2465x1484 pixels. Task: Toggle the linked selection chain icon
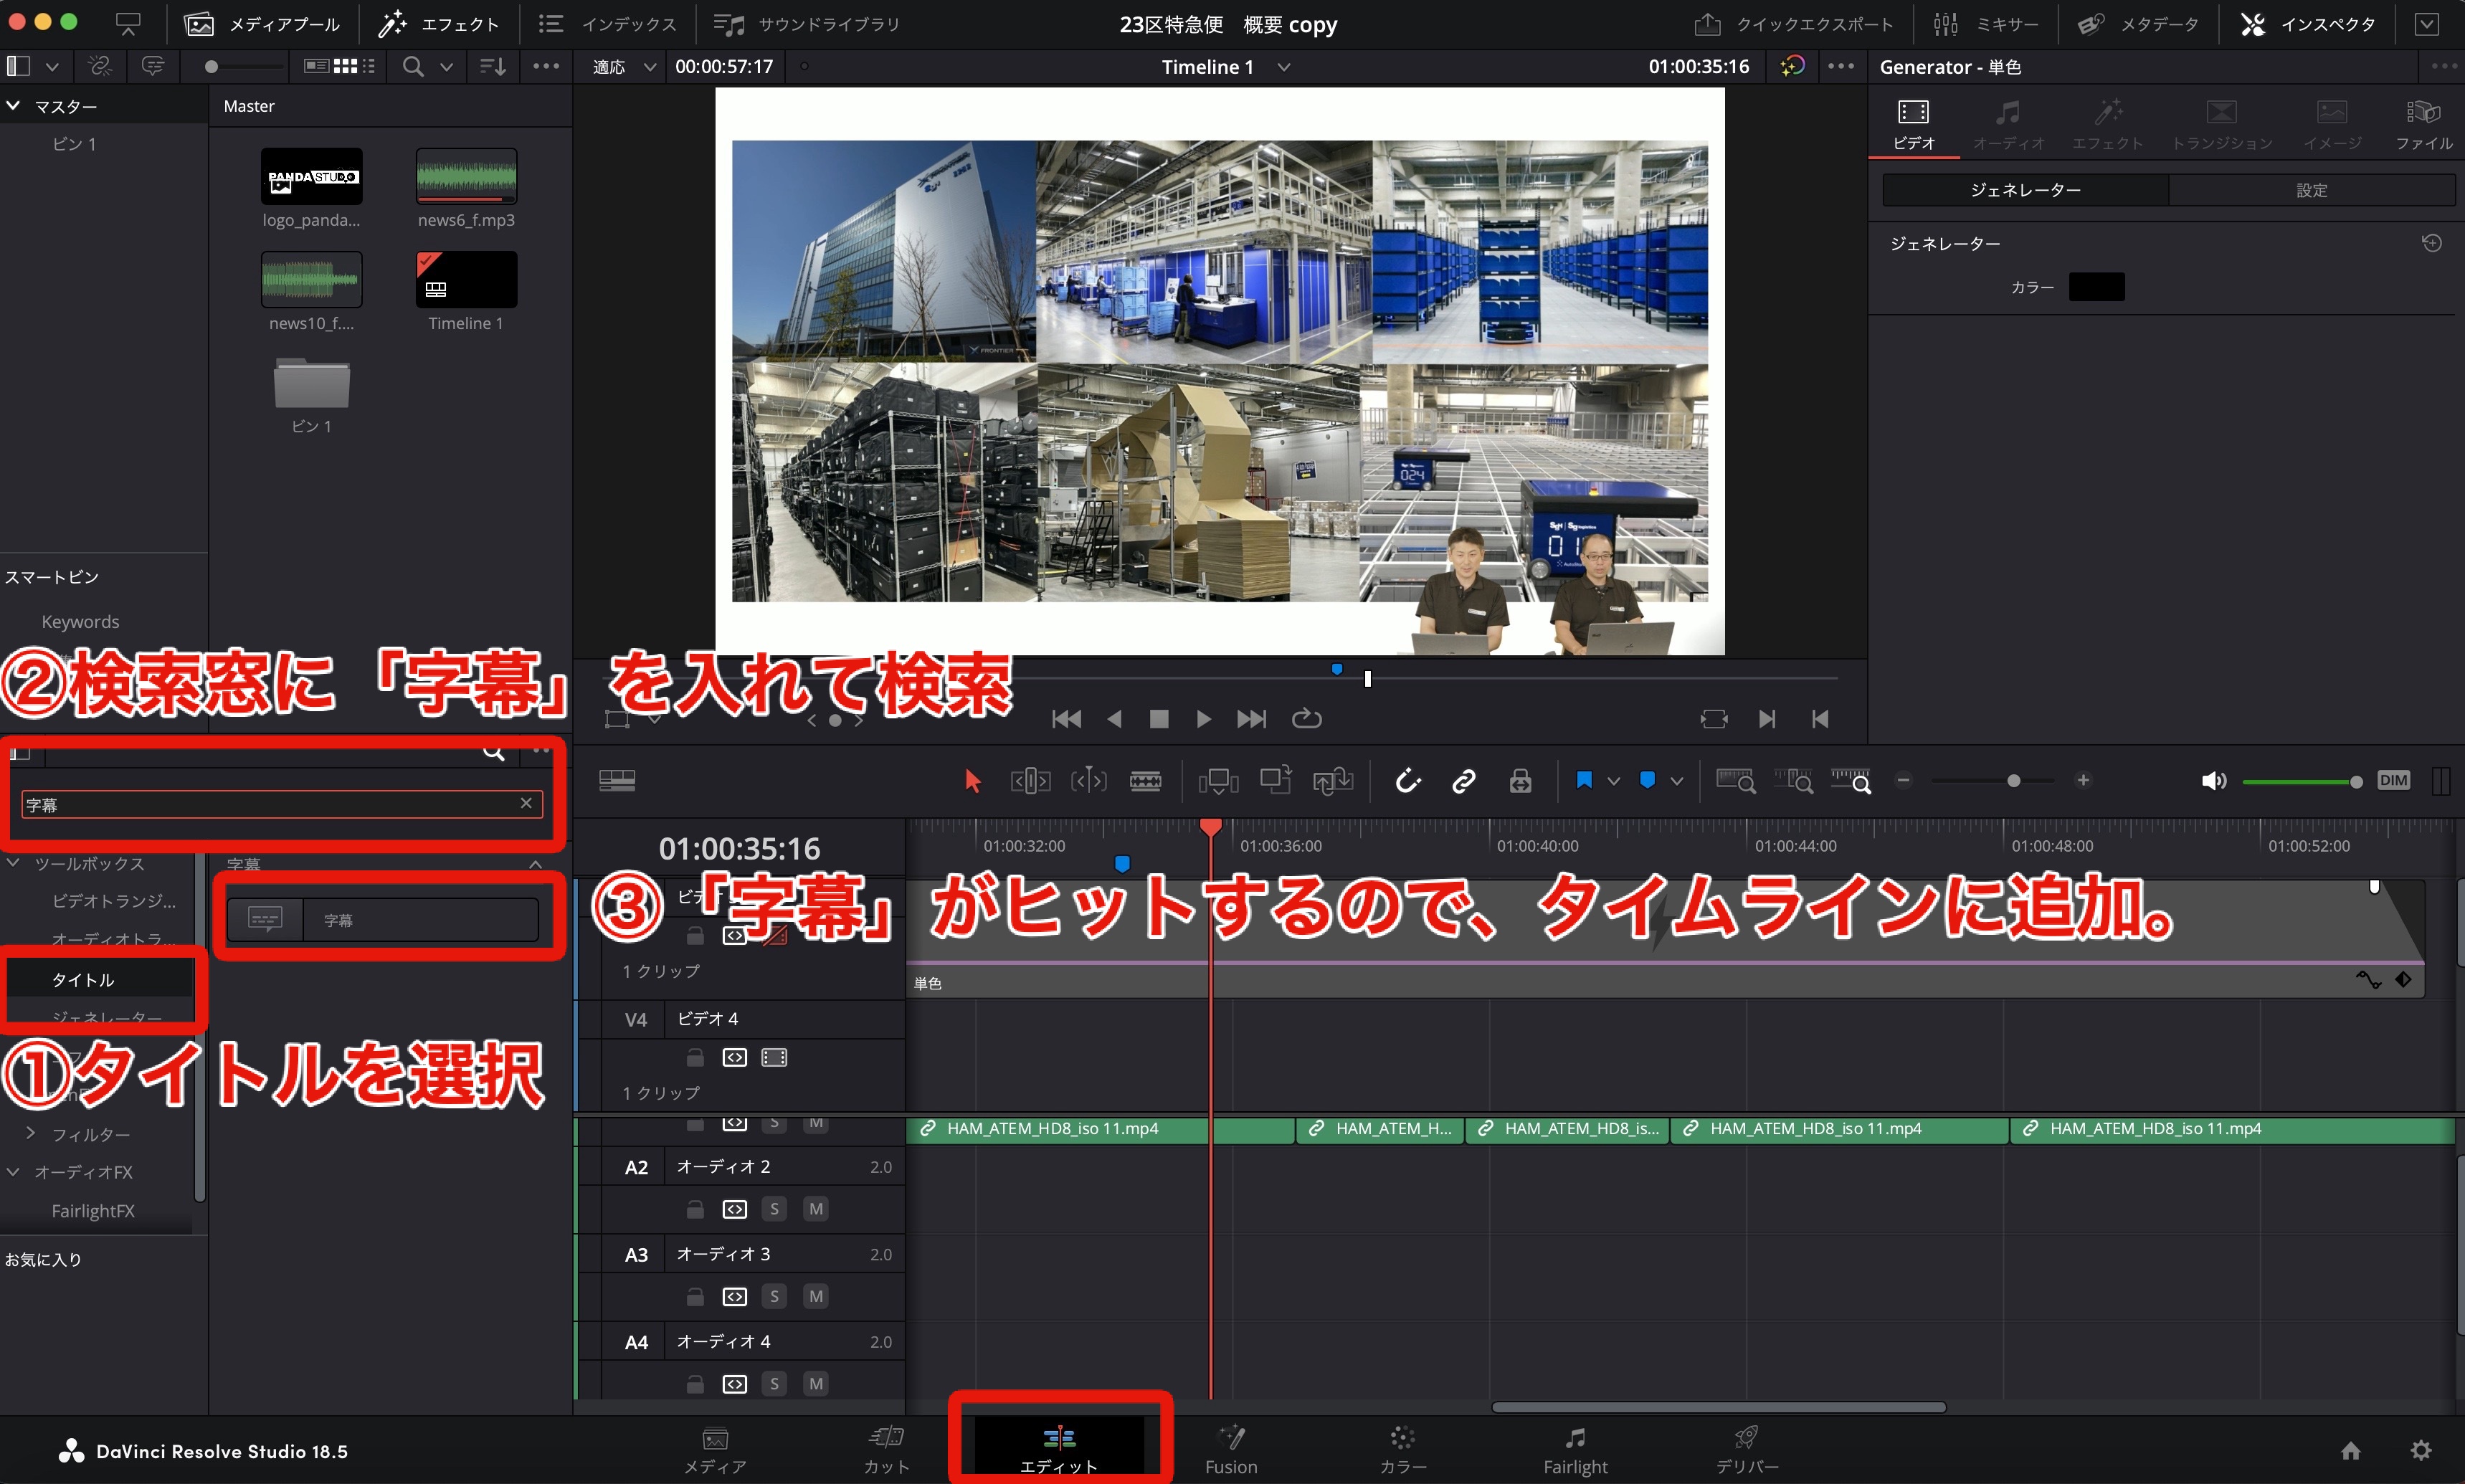point(1464,781)
